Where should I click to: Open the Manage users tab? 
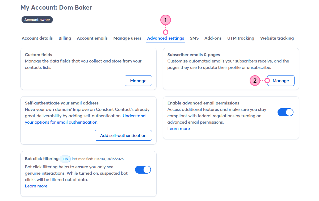(x=127, y=38)
